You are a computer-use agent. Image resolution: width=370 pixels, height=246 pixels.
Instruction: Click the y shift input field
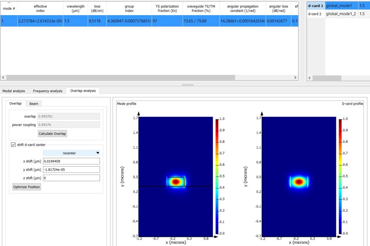click(71, 169)
